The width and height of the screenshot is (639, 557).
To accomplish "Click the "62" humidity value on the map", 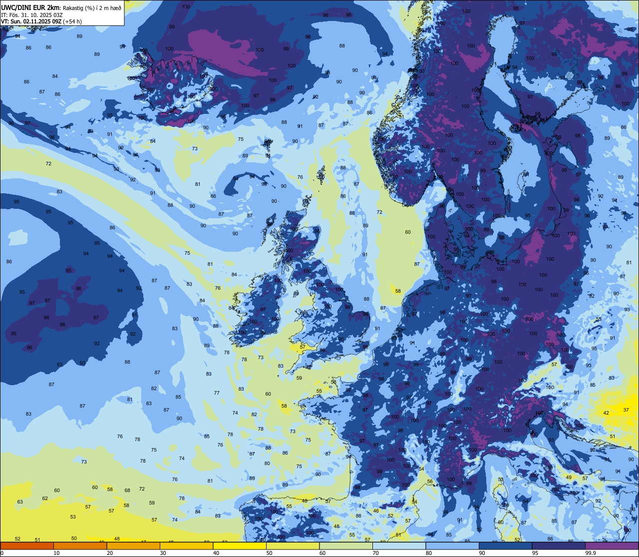I will click(45, 498).
